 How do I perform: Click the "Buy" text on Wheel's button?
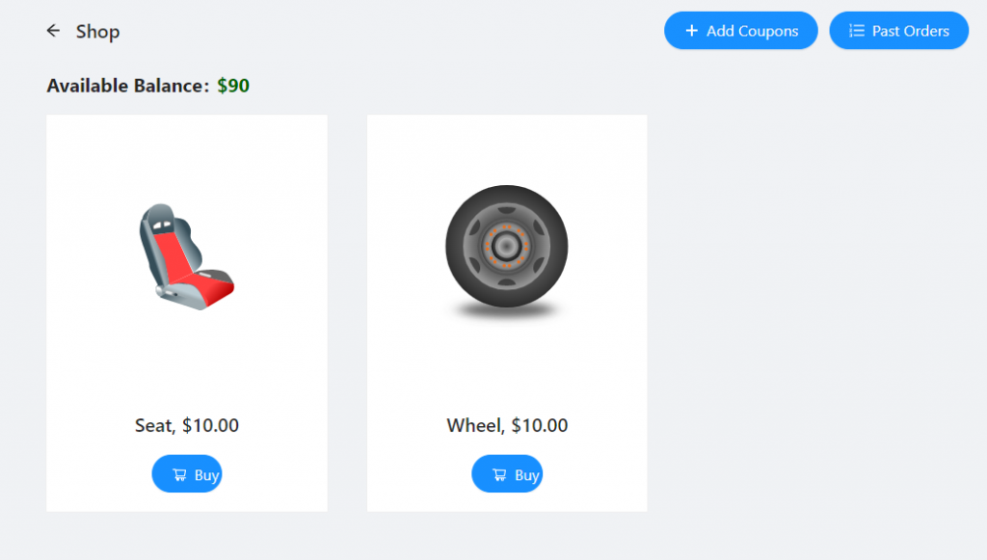click(x=526, y=475)
